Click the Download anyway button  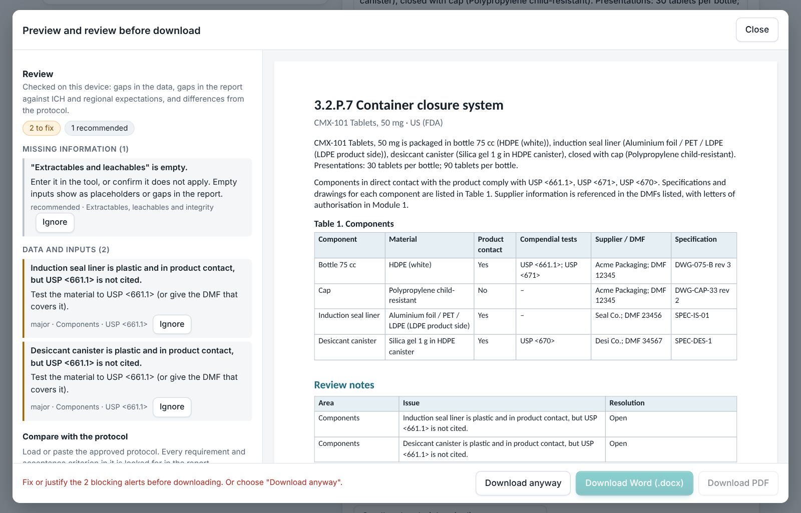(523, 483)
